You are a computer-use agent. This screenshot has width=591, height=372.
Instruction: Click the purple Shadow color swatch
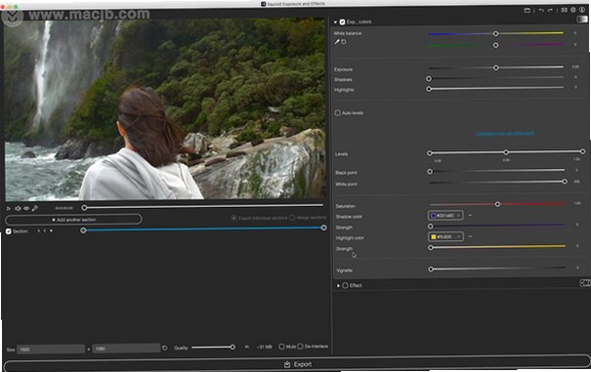pyautogui.click(x=434, y=216)
